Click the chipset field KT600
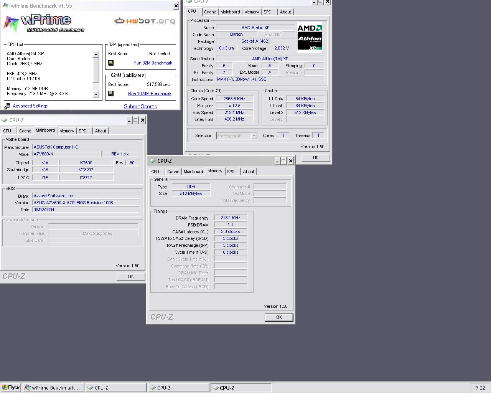 pos(86,163)
